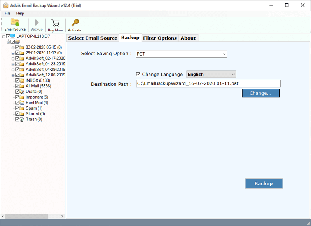Switch to the Backup tab
311x226 pixels.
(130, 38)
